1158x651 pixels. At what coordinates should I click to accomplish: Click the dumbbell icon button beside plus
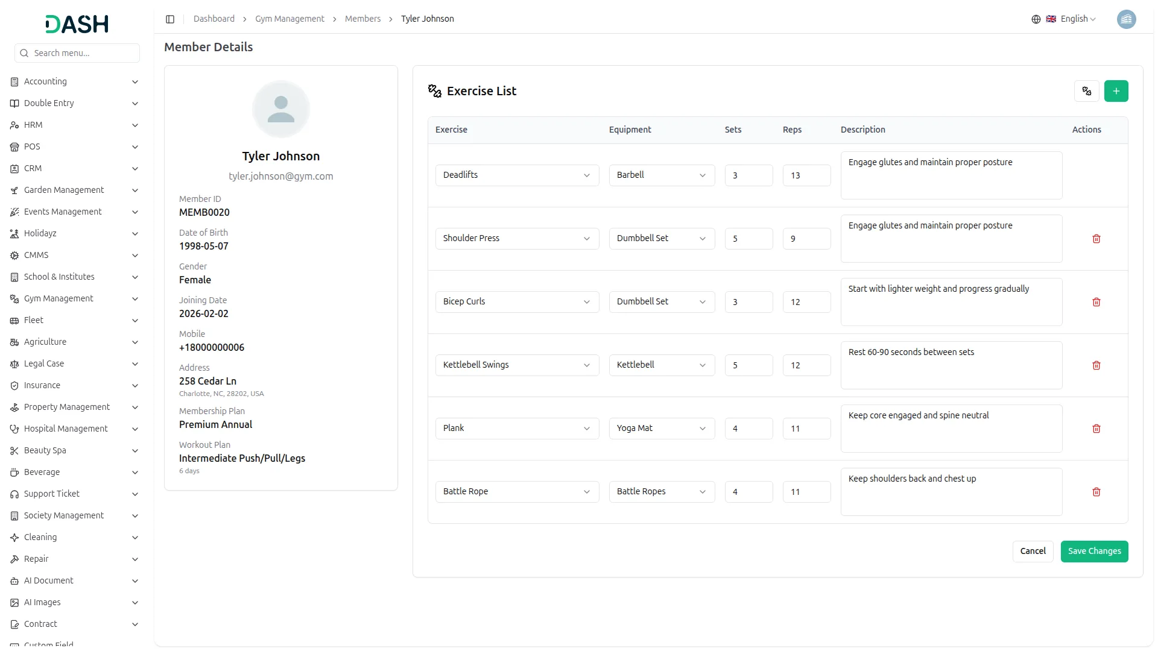1086,91
